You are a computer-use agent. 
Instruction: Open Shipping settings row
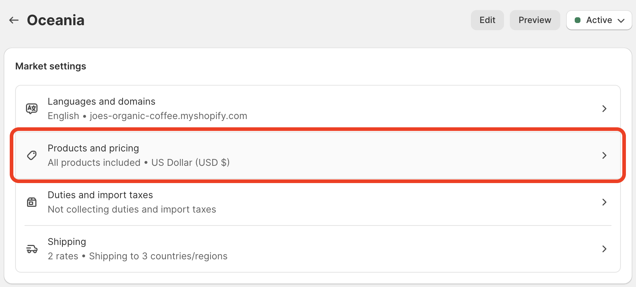click(x=318, y=249)
